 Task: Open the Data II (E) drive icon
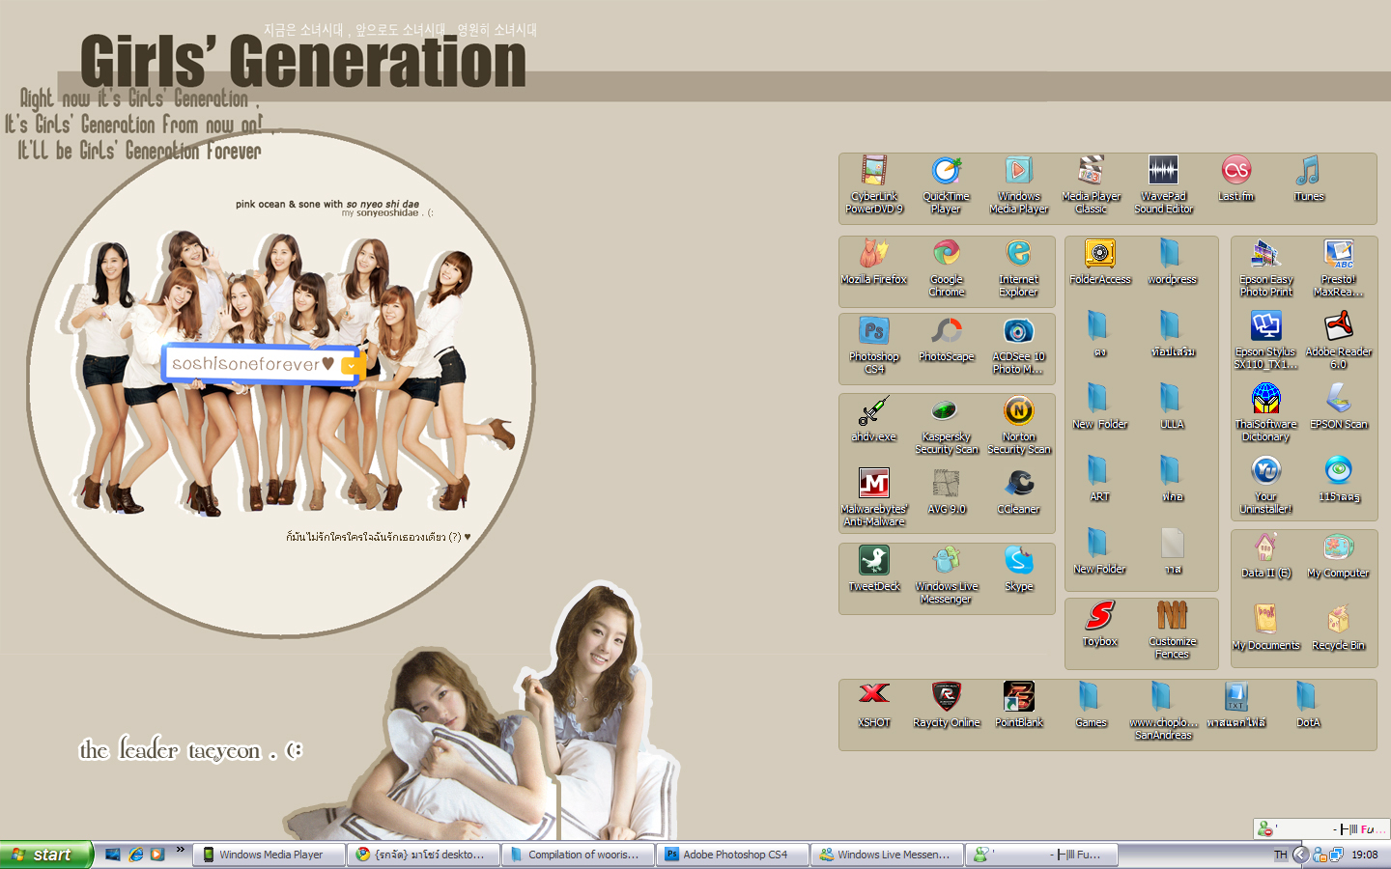coord(1266,555)
